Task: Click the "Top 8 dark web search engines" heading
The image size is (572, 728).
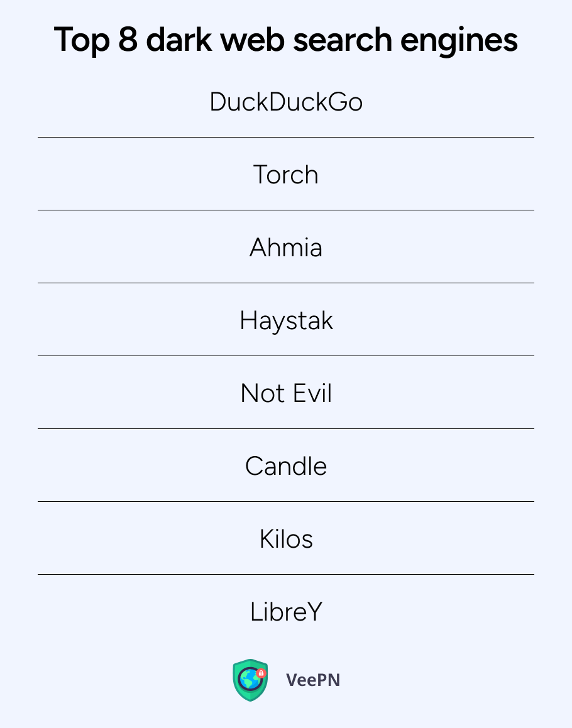Action: (286, 40)
